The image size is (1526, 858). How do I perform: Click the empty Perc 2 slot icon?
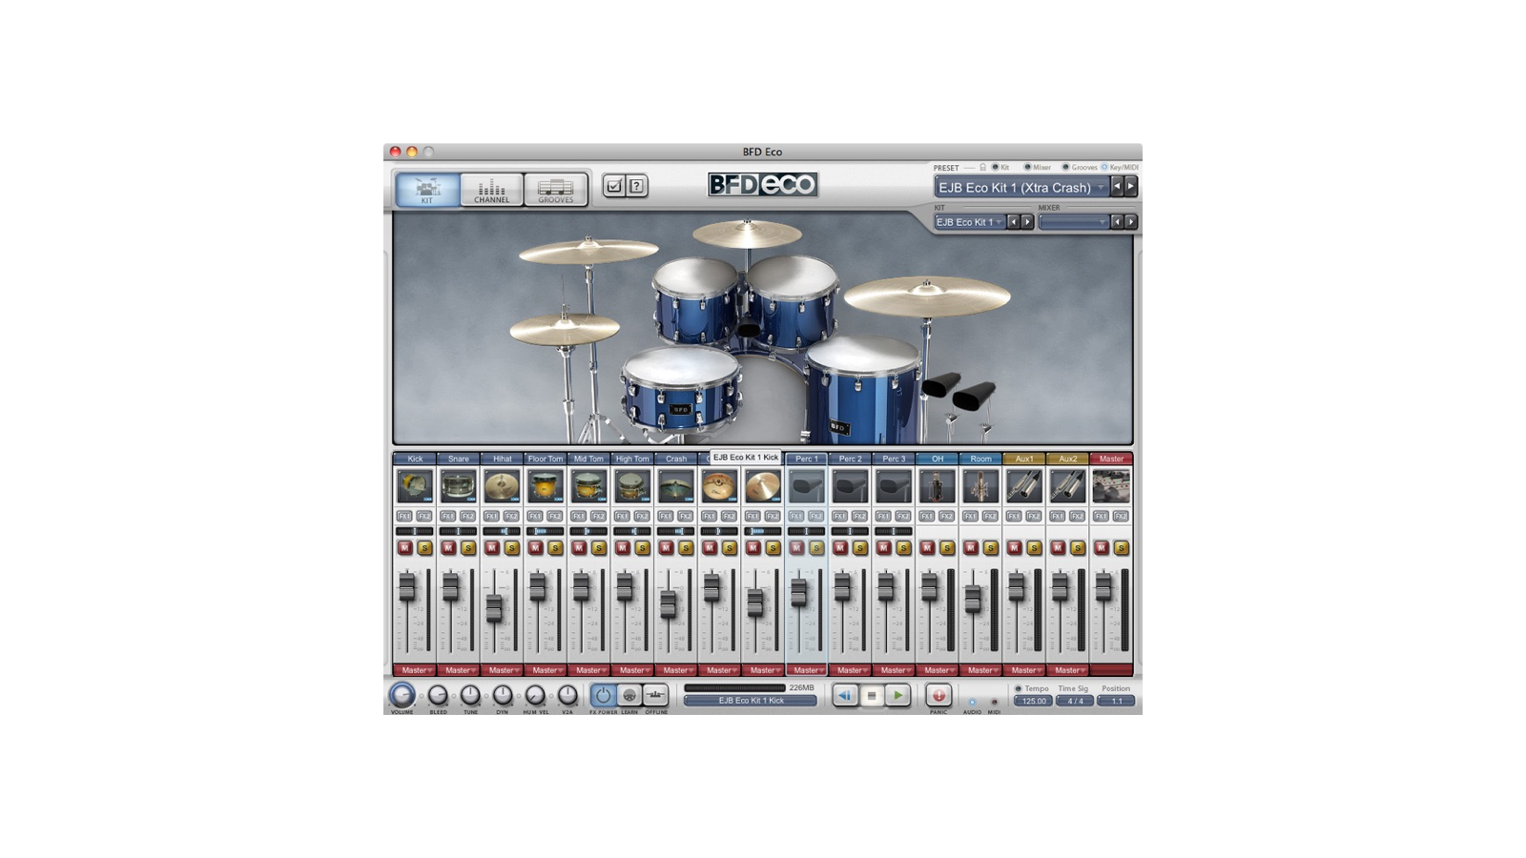[x=850, y=486]
